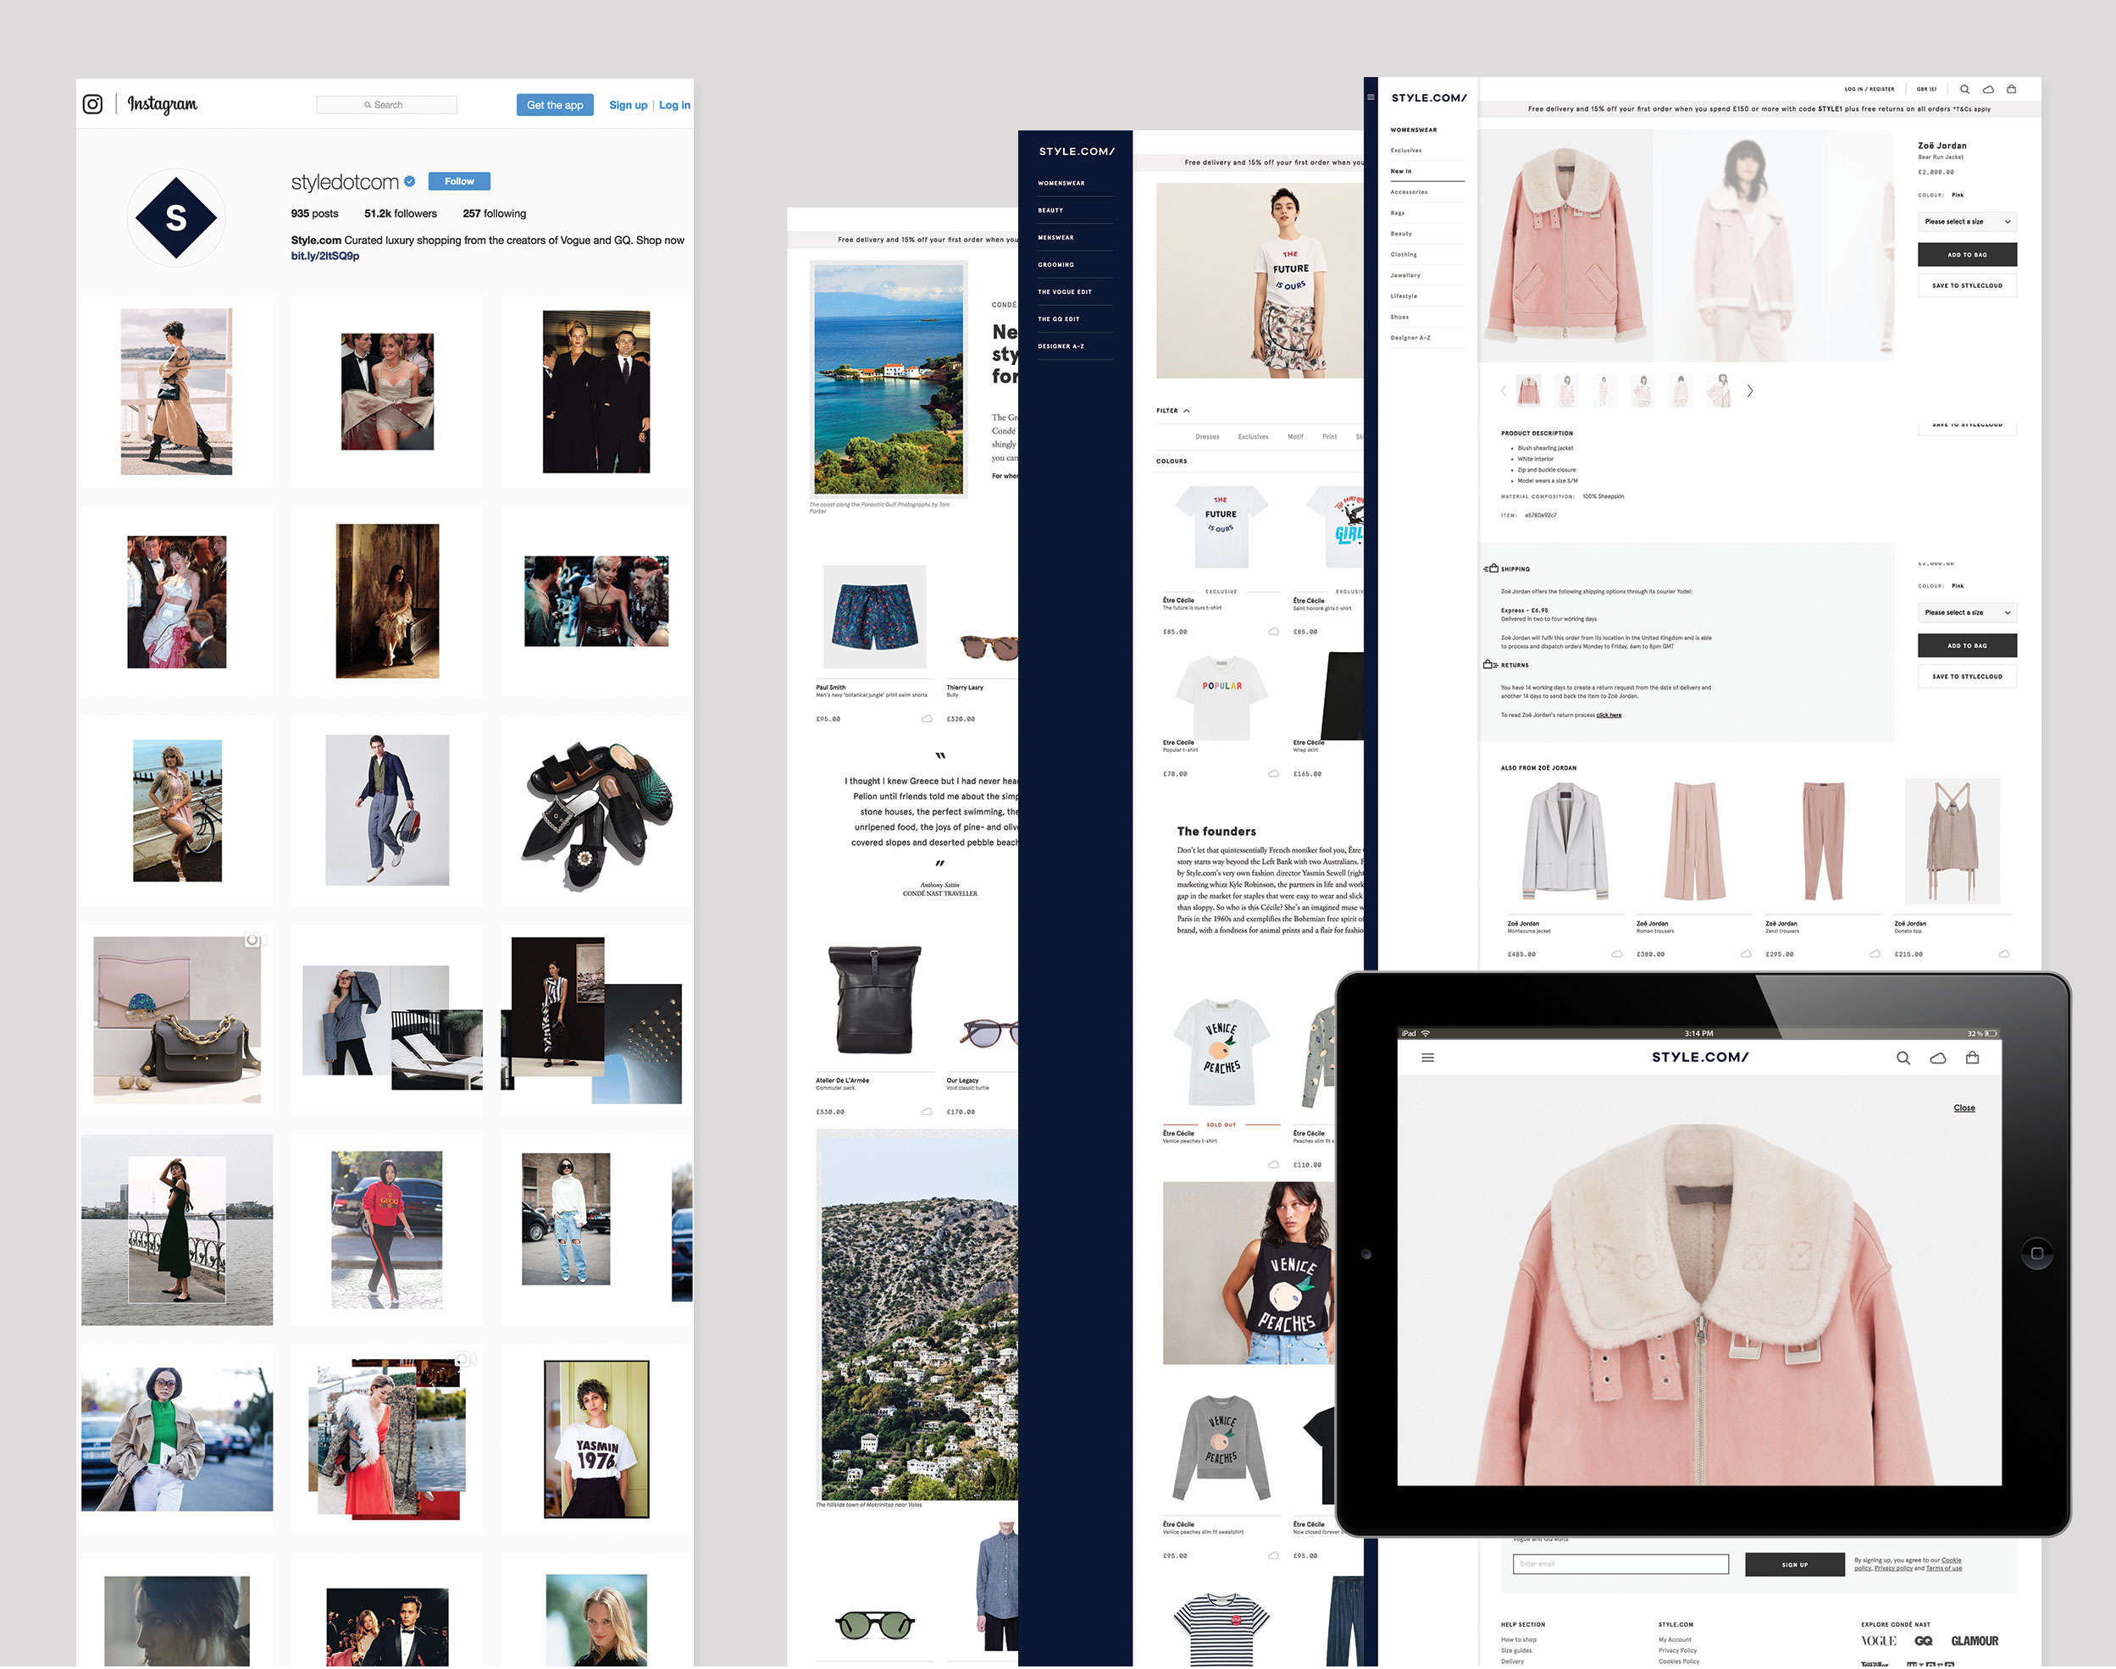The width and height of the screenshot is (2116, 1669).
Task: Click the styledotcom profile picture
Action: click(x=176, y=217)
